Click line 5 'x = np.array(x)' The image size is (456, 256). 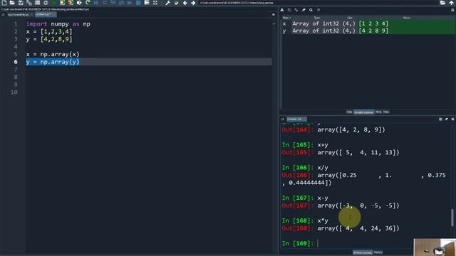(53, 54)
